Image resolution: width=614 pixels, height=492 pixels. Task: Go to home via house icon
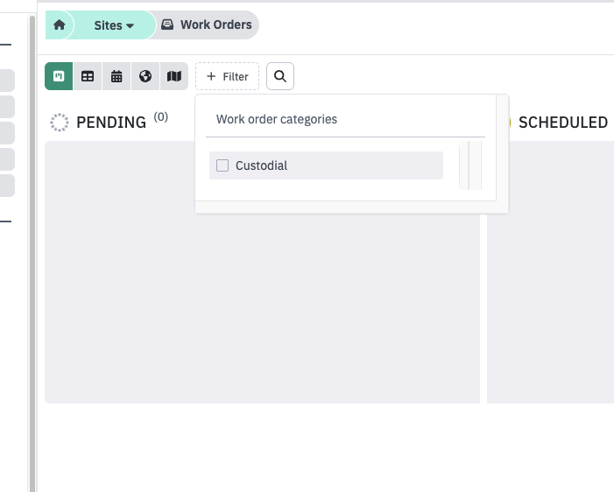tap(60, 25)
